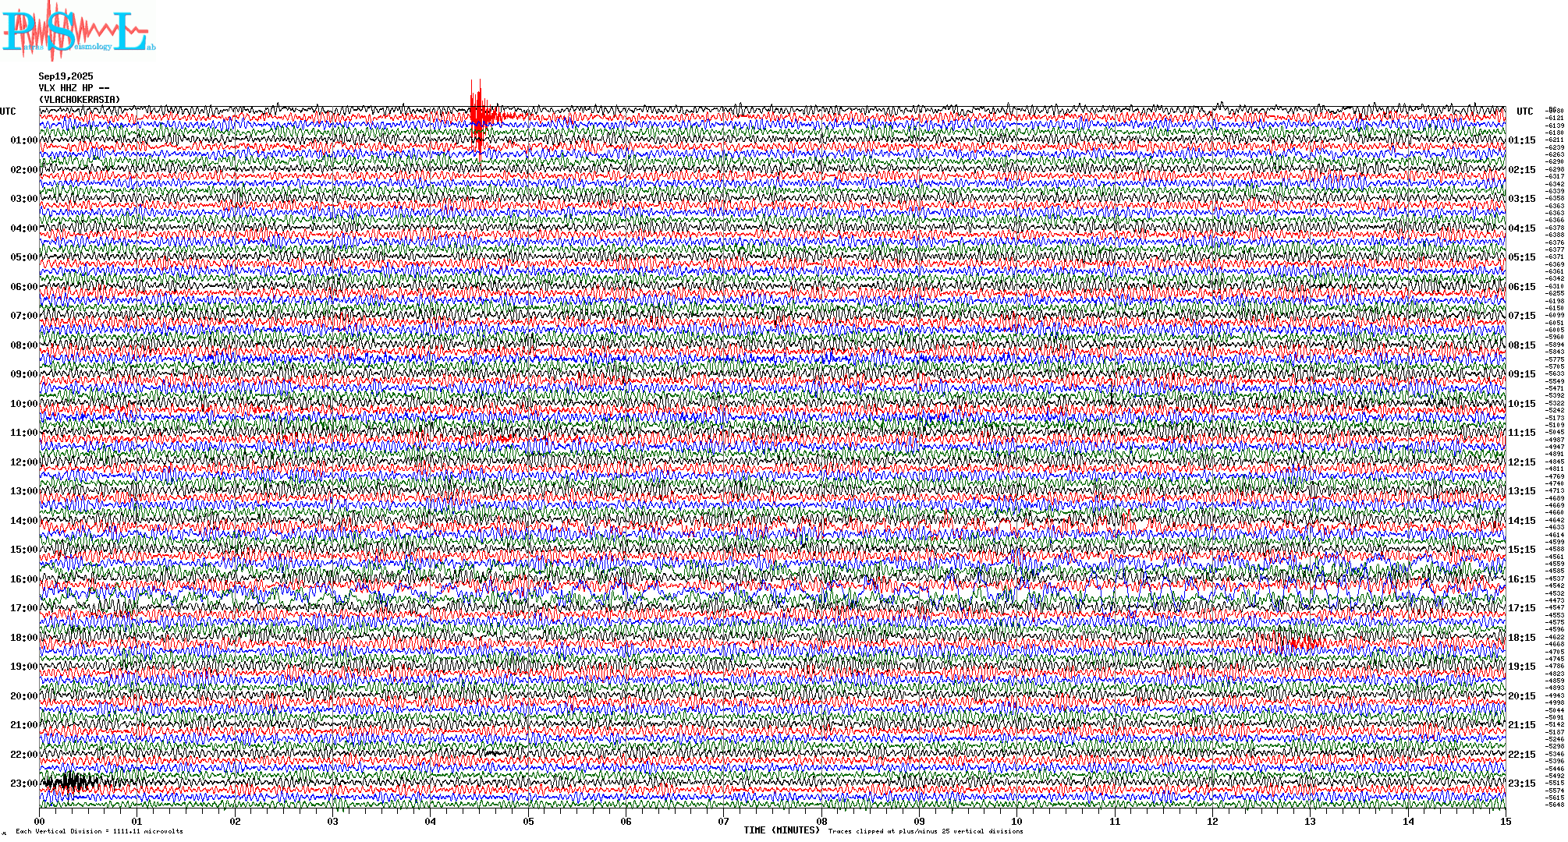Click minute tick 00 on bottom axis
The width and height of the screenshot is (1568, 842).
pyautogui.click(x=40, y=822)
